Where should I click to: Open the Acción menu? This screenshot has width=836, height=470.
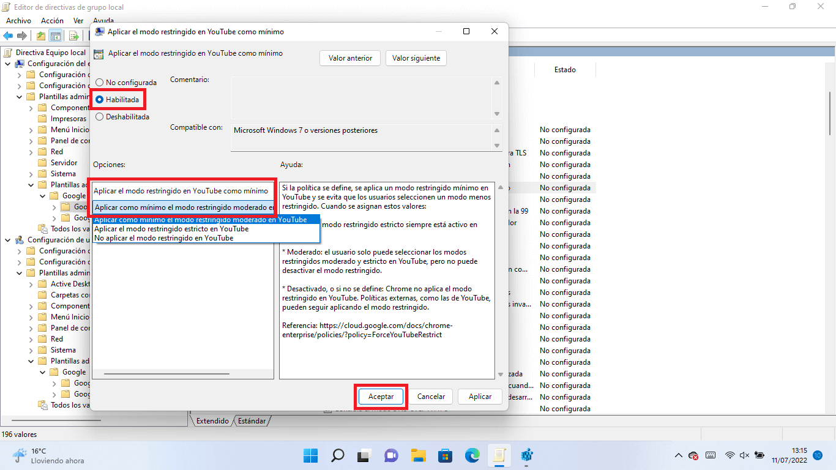52,21
